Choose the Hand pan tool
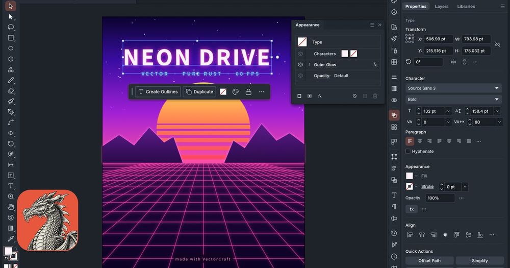Image resolution: width=510 pixels, height=268 pixels. click(11, 207)
